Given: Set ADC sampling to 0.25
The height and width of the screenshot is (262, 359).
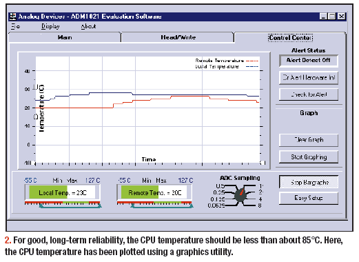Looking at the screenshot, I should (219, 192).
